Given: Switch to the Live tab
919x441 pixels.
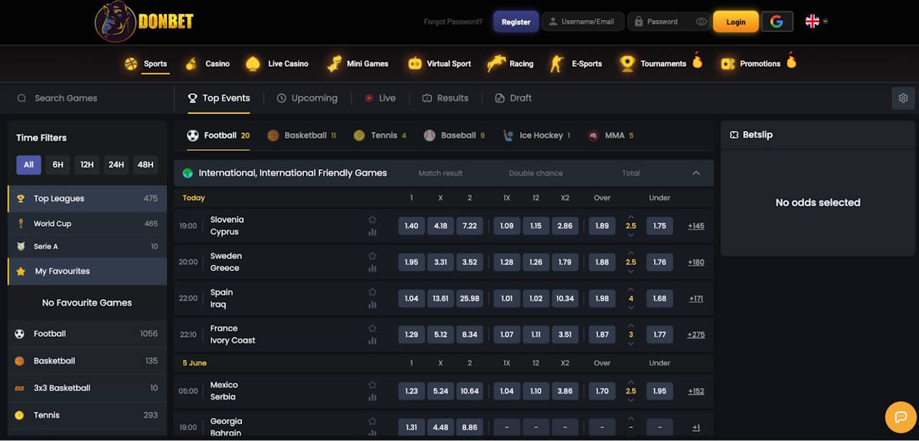Looking at the screenshot, I should point(380,98).
